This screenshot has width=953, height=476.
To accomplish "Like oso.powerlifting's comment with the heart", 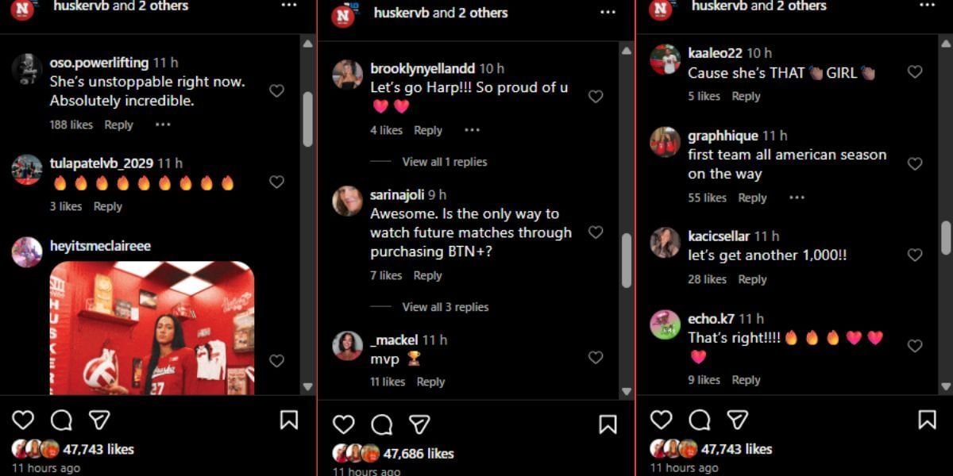I will tap(276, 90).
